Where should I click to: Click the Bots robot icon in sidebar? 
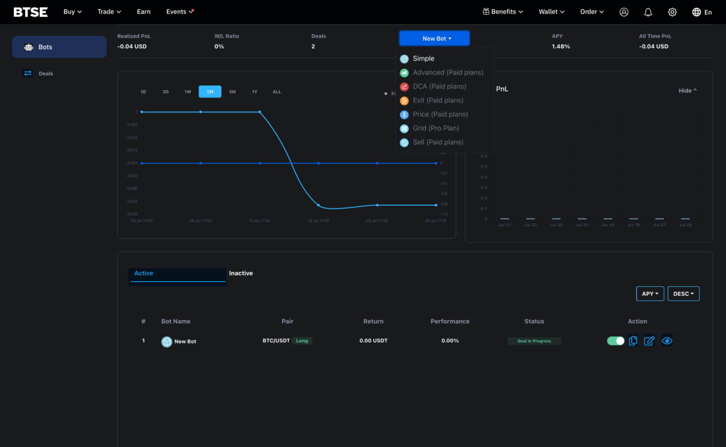(x=29, y=47)
